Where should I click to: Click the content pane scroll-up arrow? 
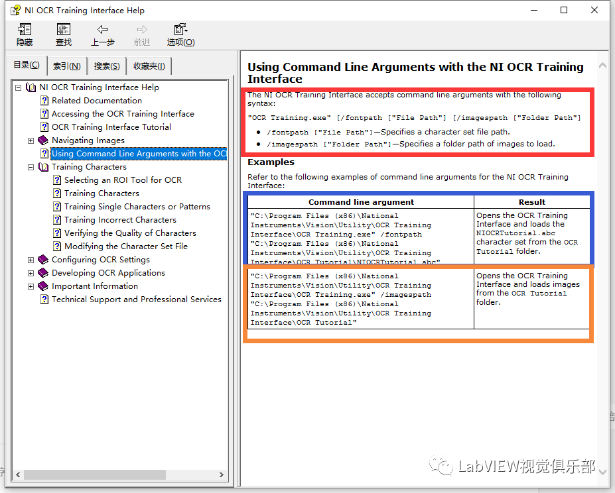pos(603,66)
